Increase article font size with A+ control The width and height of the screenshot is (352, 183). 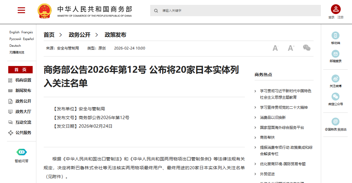[290, 48]
